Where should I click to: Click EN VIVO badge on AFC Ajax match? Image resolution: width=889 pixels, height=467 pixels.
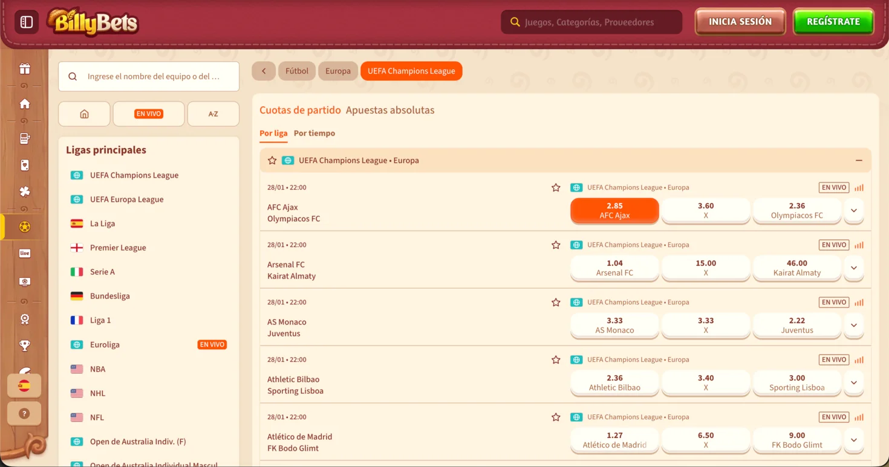pos(834,188)
